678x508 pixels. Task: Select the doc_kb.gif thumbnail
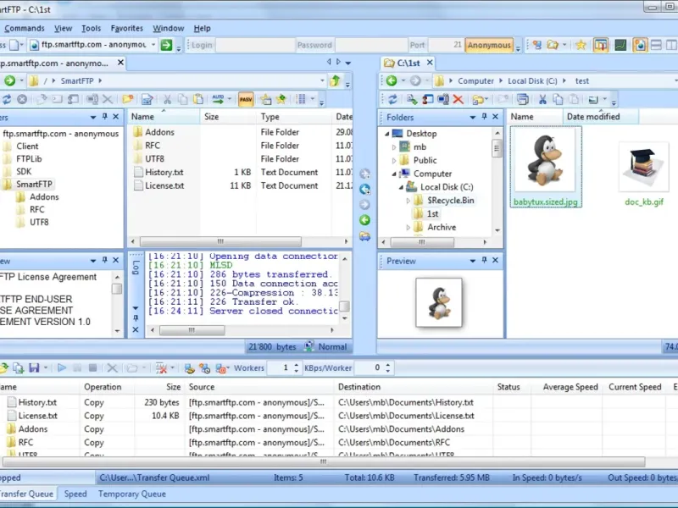pyautogui.click(x=644, y=174)
